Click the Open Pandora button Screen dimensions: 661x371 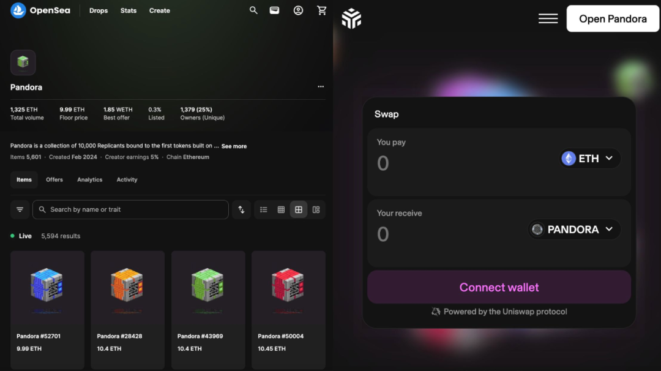pos(613,18)
